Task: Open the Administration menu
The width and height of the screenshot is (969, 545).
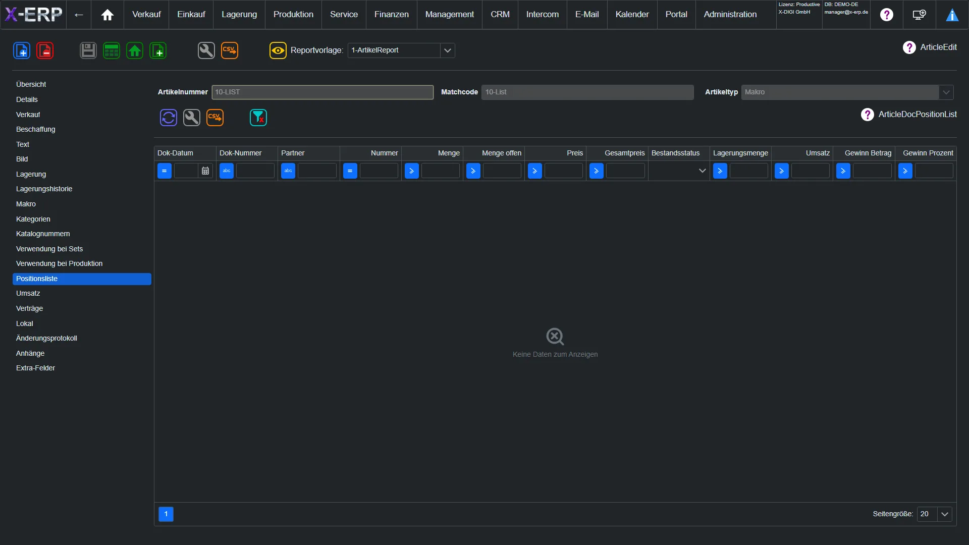Action: click(730, 15)
